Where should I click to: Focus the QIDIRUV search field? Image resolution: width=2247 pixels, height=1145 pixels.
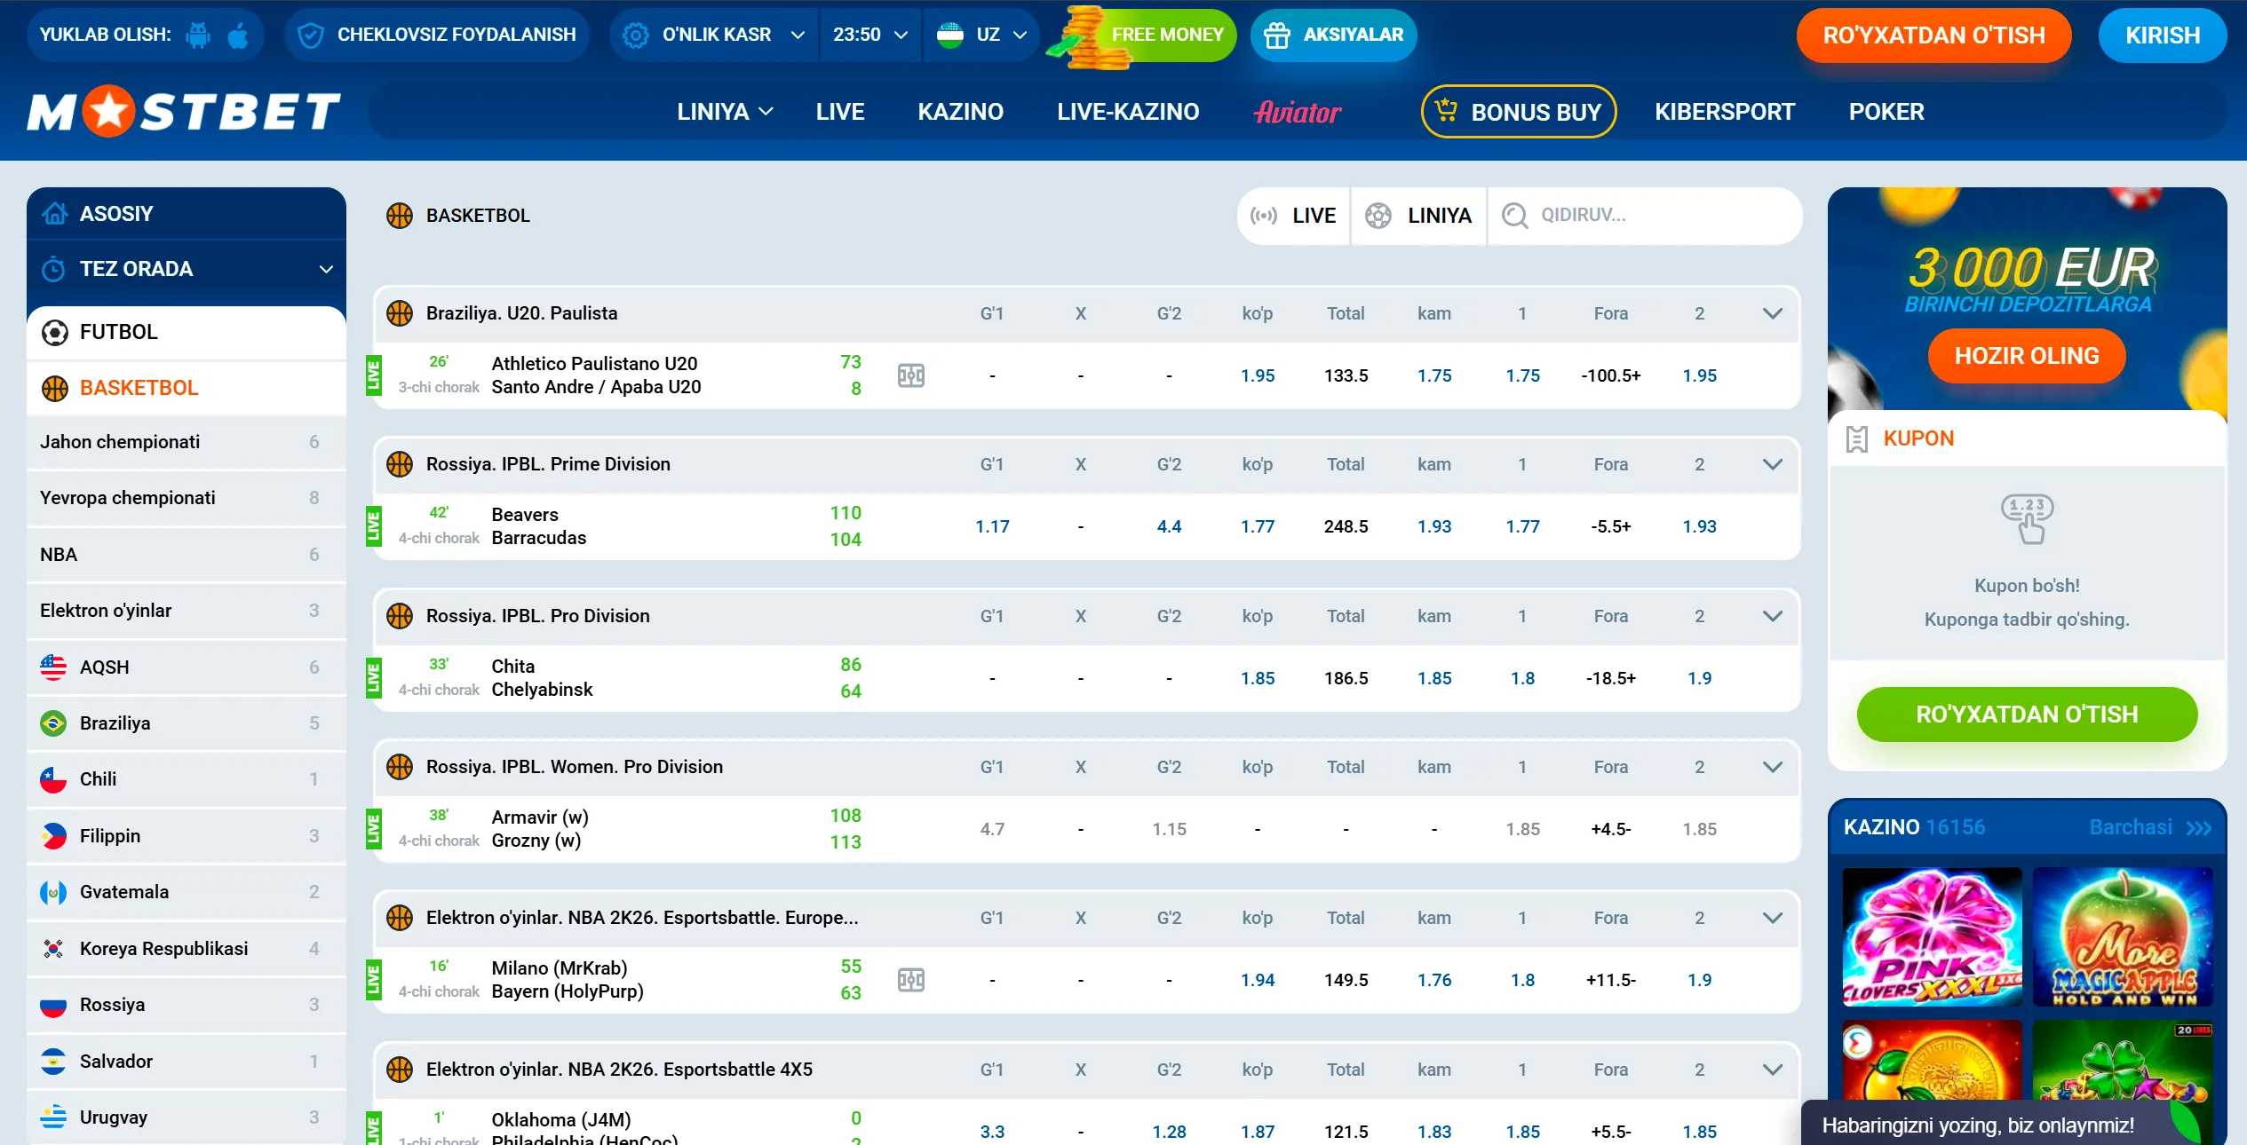pos(1645,216)
